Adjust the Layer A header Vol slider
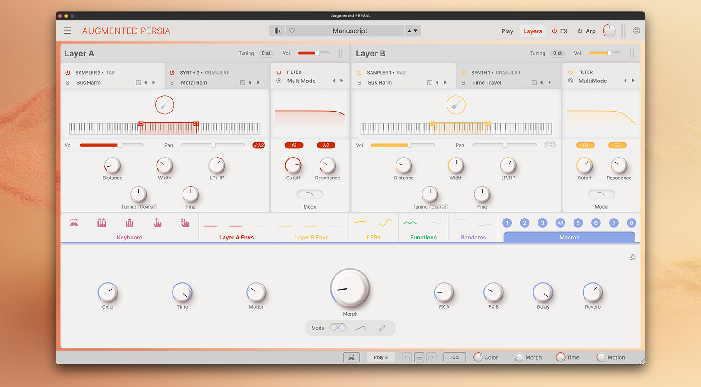 [317, 53]
